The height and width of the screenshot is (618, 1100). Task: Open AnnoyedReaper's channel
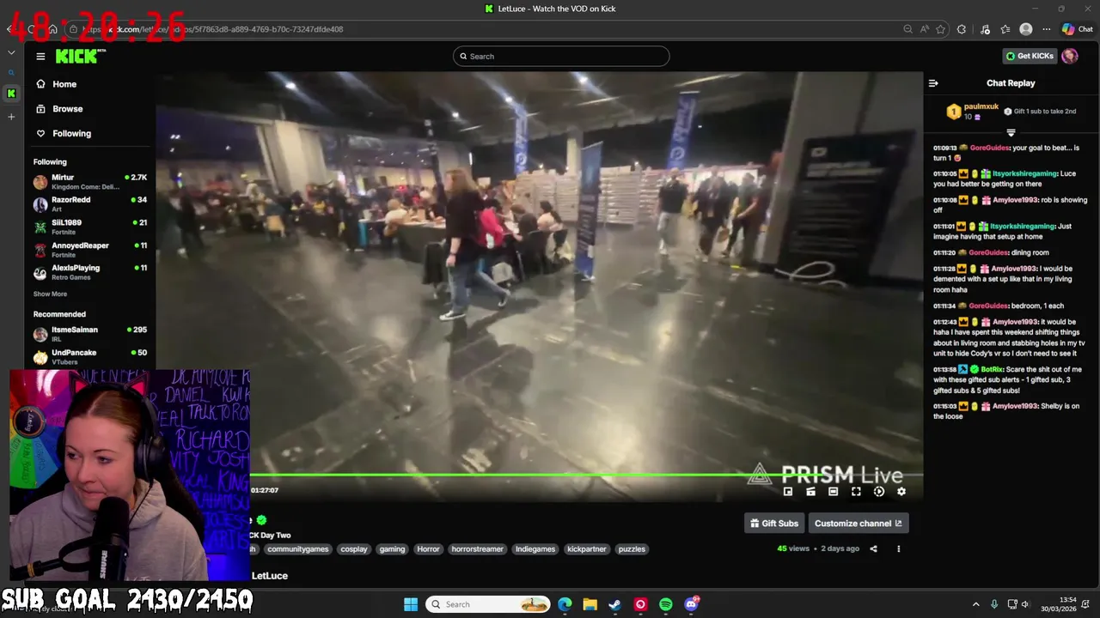(90, 250)
